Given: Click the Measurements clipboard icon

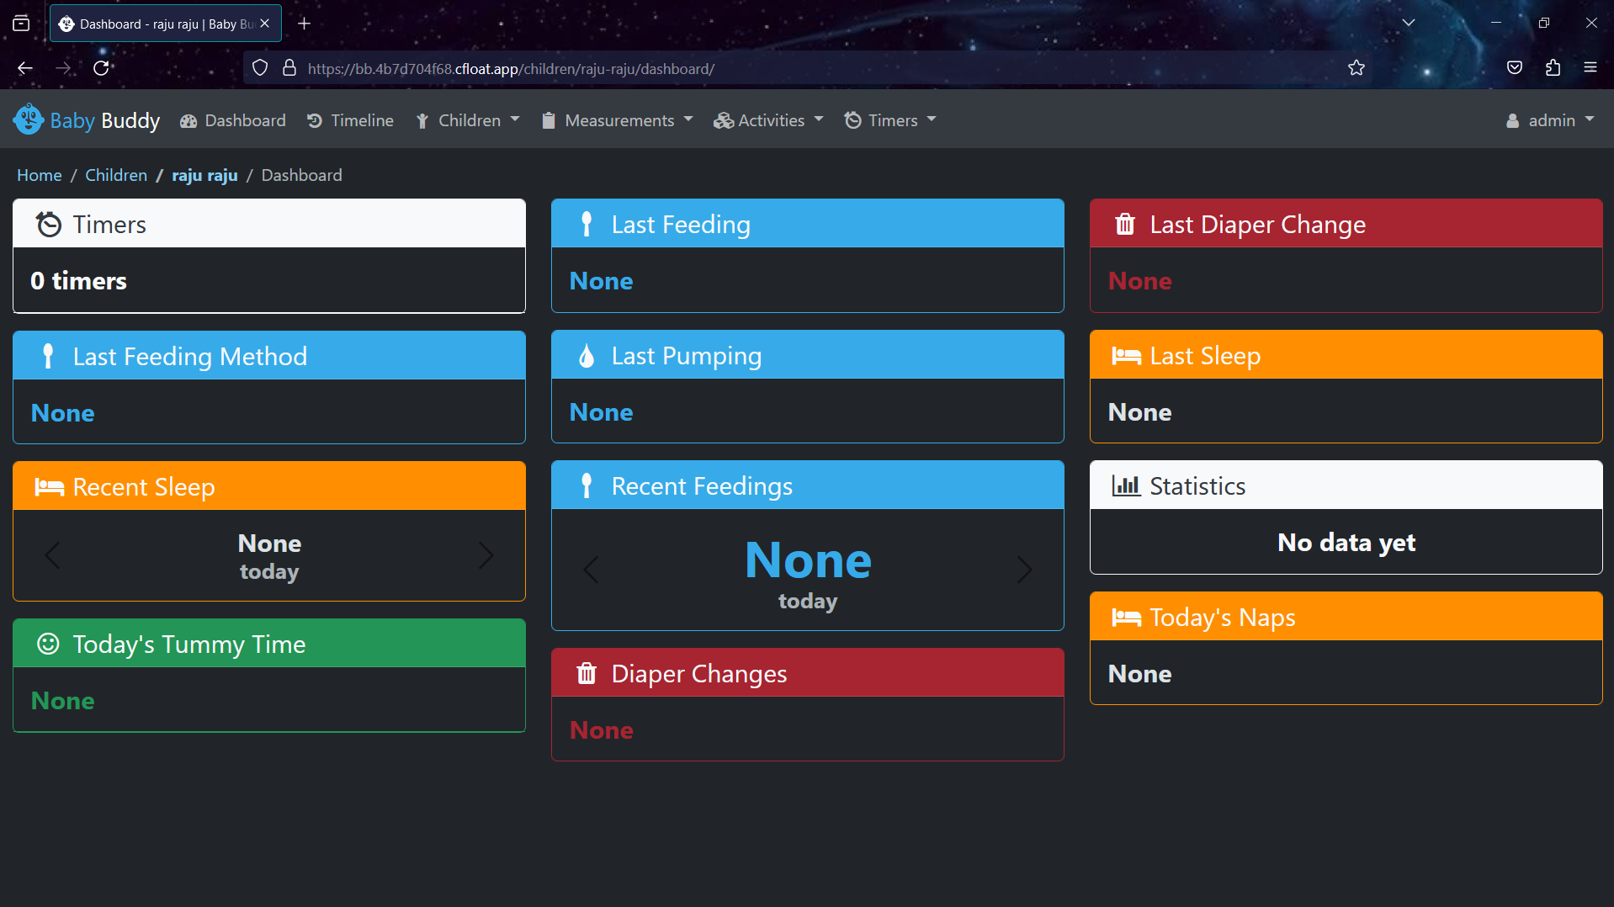Looking at the screenshot, I should click(549, 121).
